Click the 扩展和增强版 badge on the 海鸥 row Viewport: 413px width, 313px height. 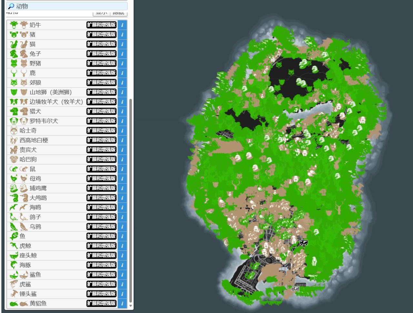click(x=101, y=208)
